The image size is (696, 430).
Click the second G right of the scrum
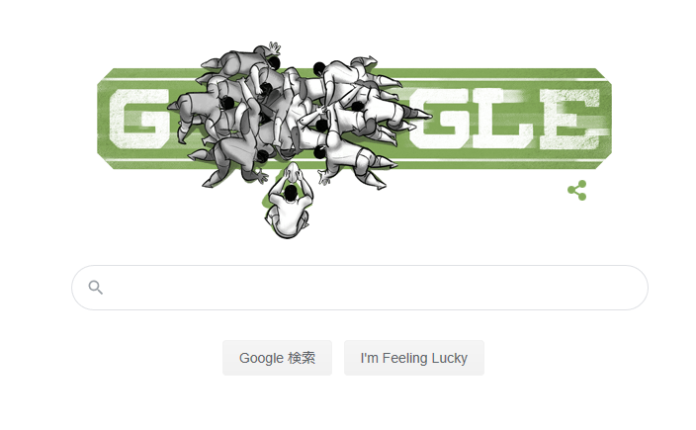439,120
